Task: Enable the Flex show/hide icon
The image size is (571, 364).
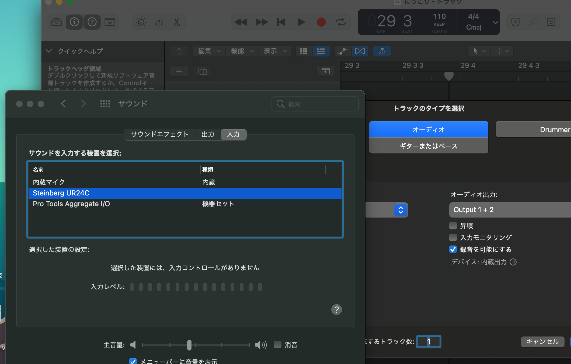Action: (360, 51)
